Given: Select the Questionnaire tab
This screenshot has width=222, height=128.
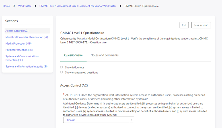Looking at the screenshot, I should click(x=73, y=55).
